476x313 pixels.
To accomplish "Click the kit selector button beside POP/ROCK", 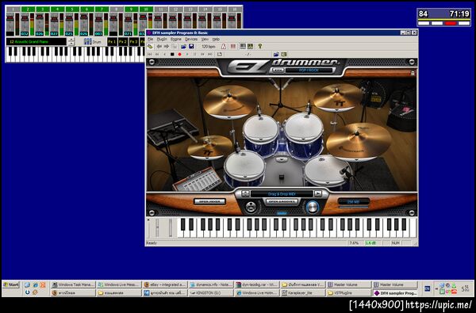I will pos(277,71).
